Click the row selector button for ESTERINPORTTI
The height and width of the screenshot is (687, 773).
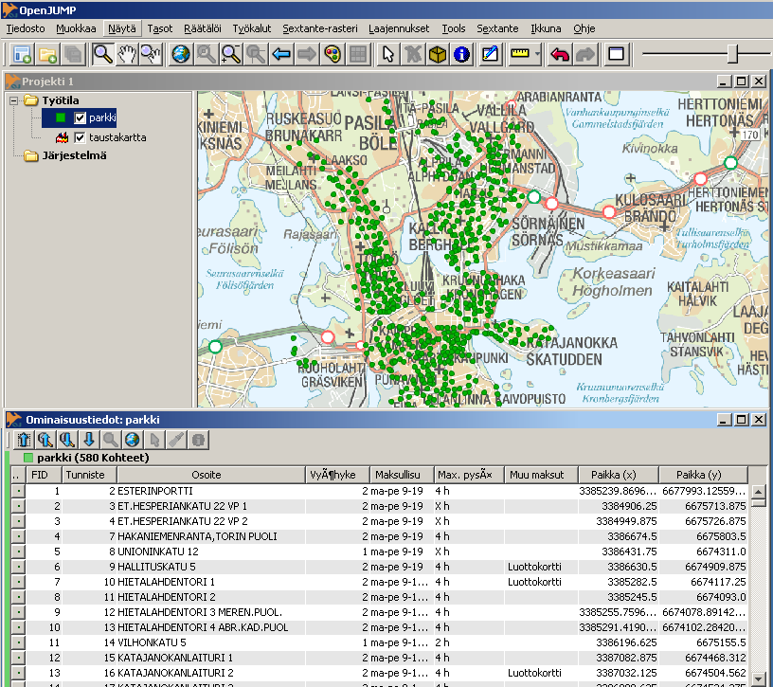point(18,491)
